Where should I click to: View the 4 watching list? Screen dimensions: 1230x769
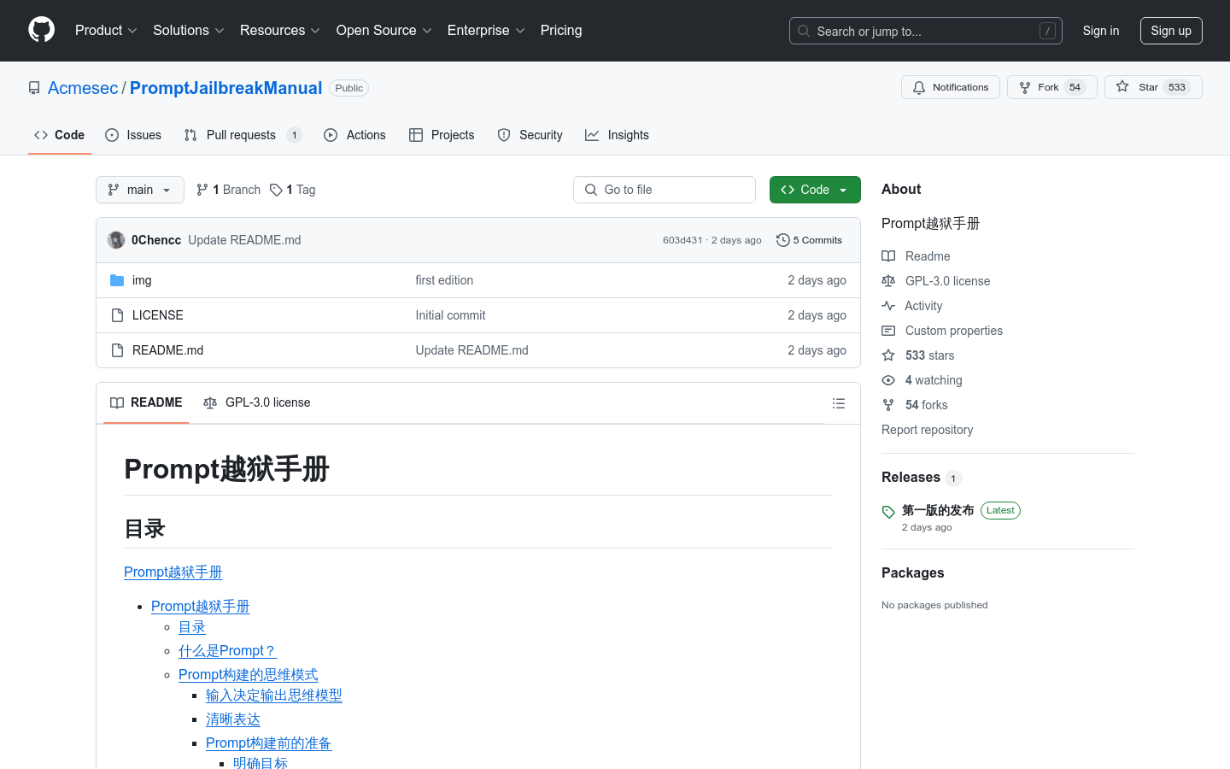pyautogui.click(x=922, y=380)
